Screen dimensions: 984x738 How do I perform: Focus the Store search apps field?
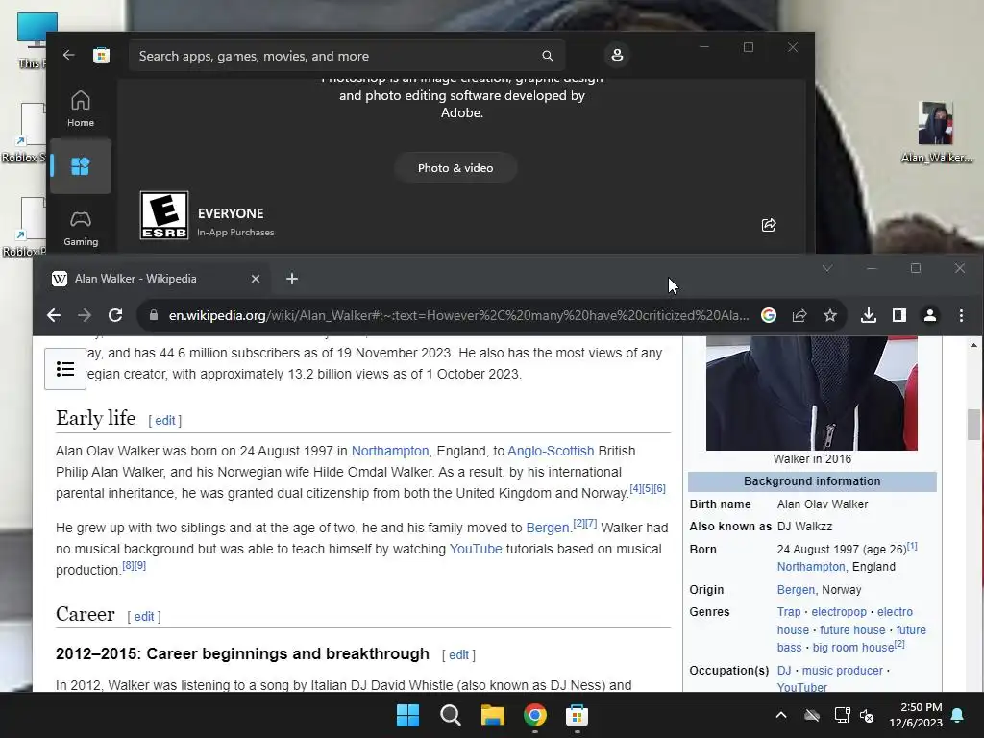[x=347, y=56]
